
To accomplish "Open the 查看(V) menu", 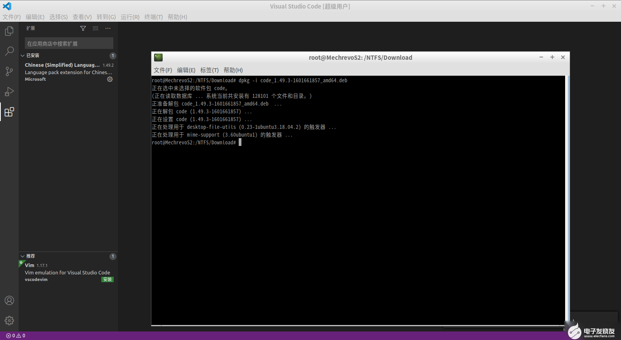I will 82,17.
